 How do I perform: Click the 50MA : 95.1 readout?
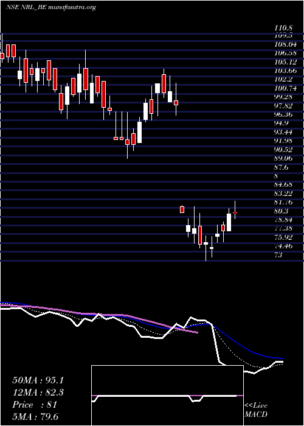click(37, 380)
